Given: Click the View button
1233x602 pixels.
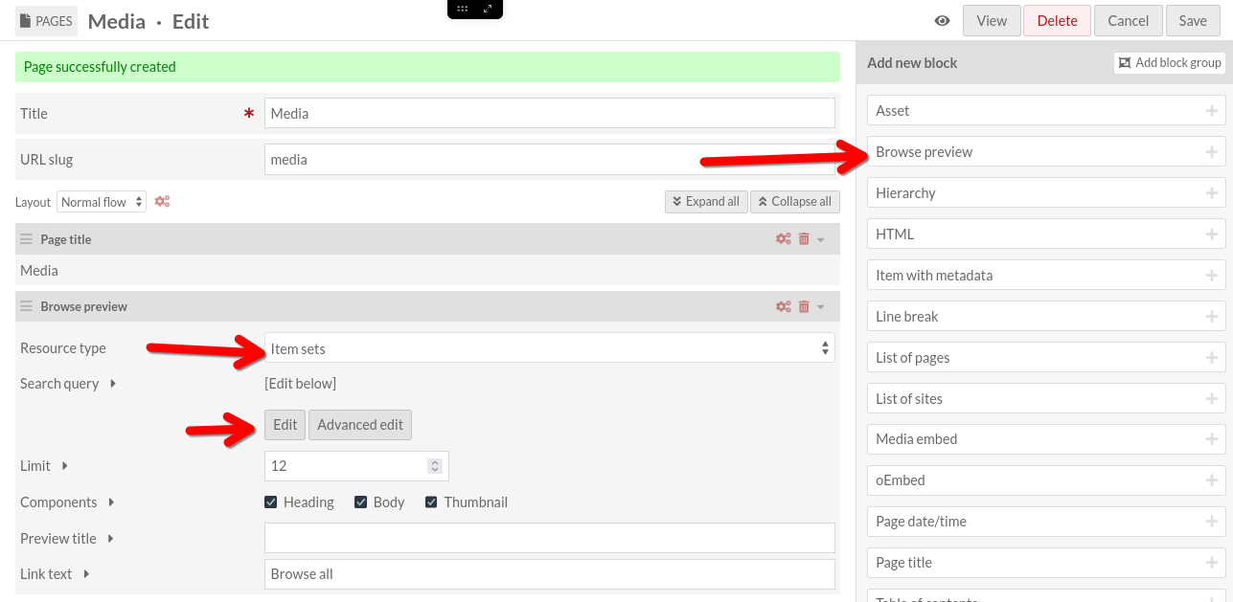Looking at the screenshot, I should pos(992,21).
